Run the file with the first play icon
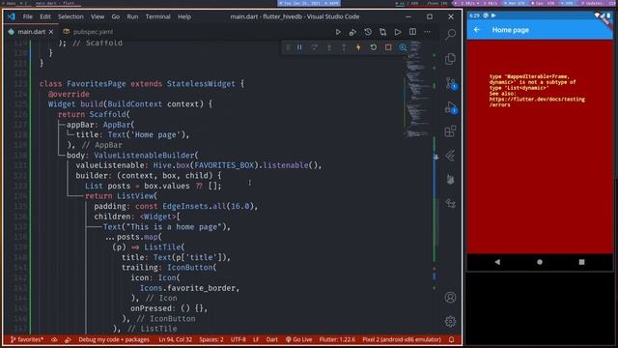Screen dimensions: 618x348 coord(338,32)
